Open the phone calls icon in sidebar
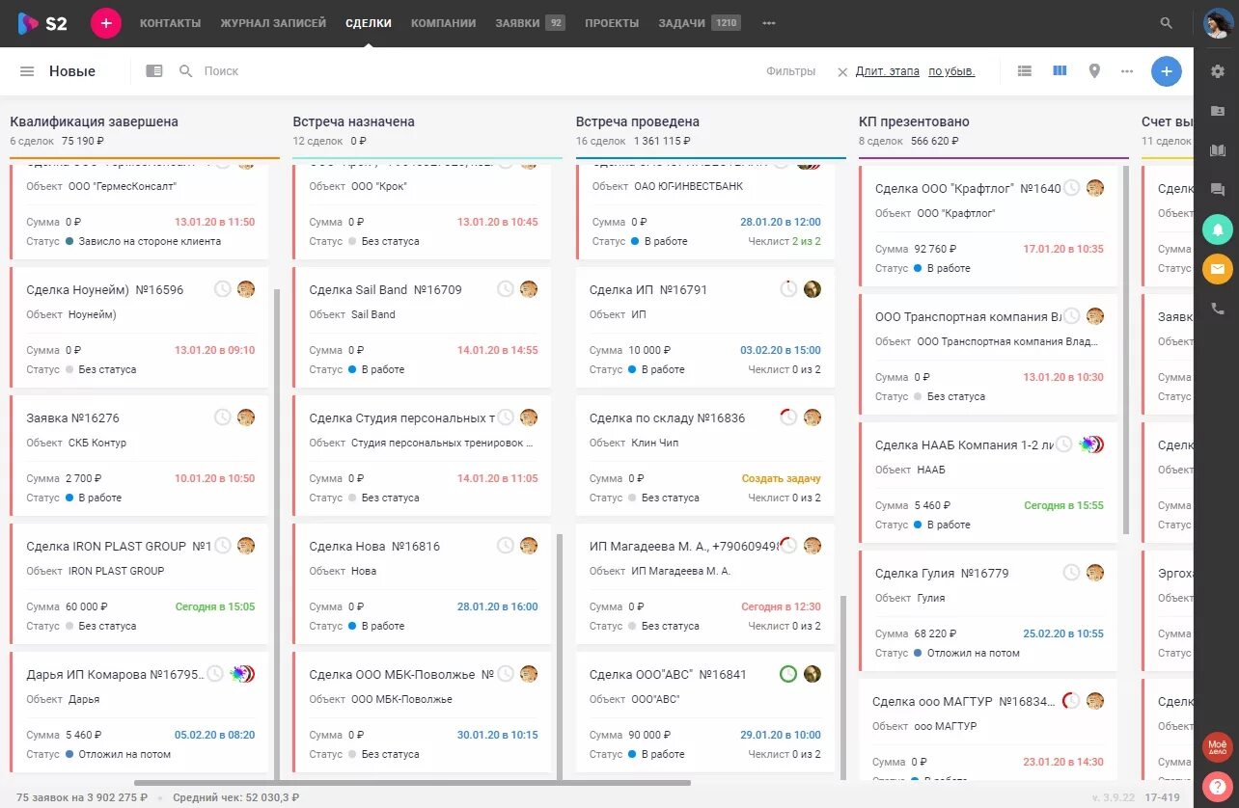Screen dimensions: 1239x808 pyautogui.click(x=1218, y=310)
